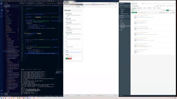Expand the TIMELINE section in Explorer
177x99 pixels.
click(x=6, y=95)
